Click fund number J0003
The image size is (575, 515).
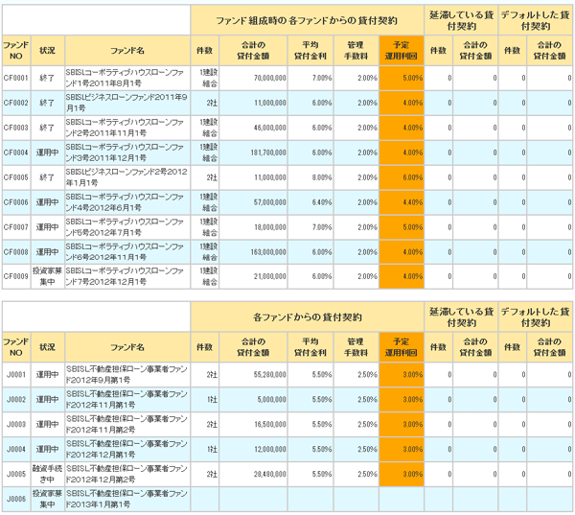click(x=16, y=424)
